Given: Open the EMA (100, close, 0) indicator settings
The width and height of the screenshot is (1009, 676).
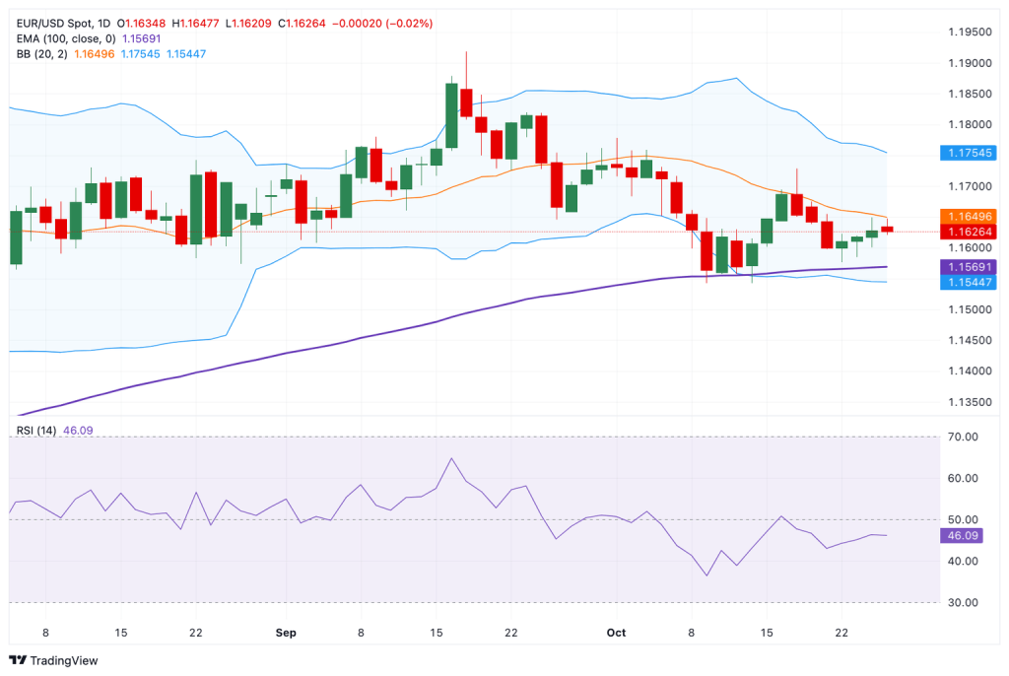Looking at the screenshot, I should click(67, 35).
